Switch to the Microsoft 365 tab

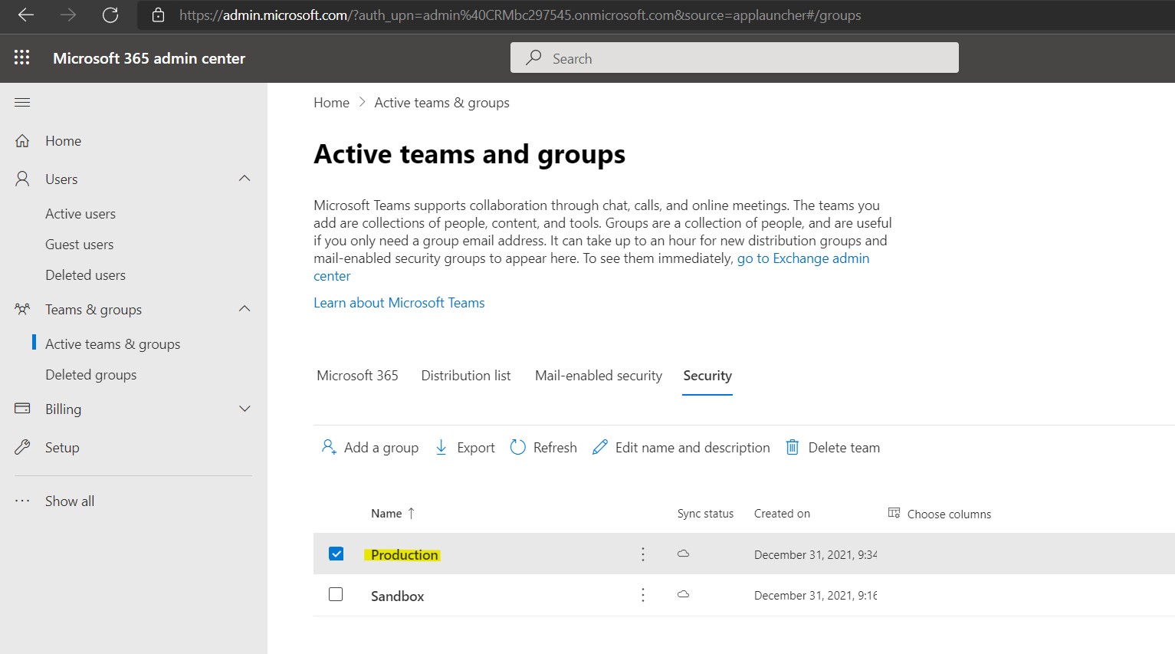tap(357, 376)
